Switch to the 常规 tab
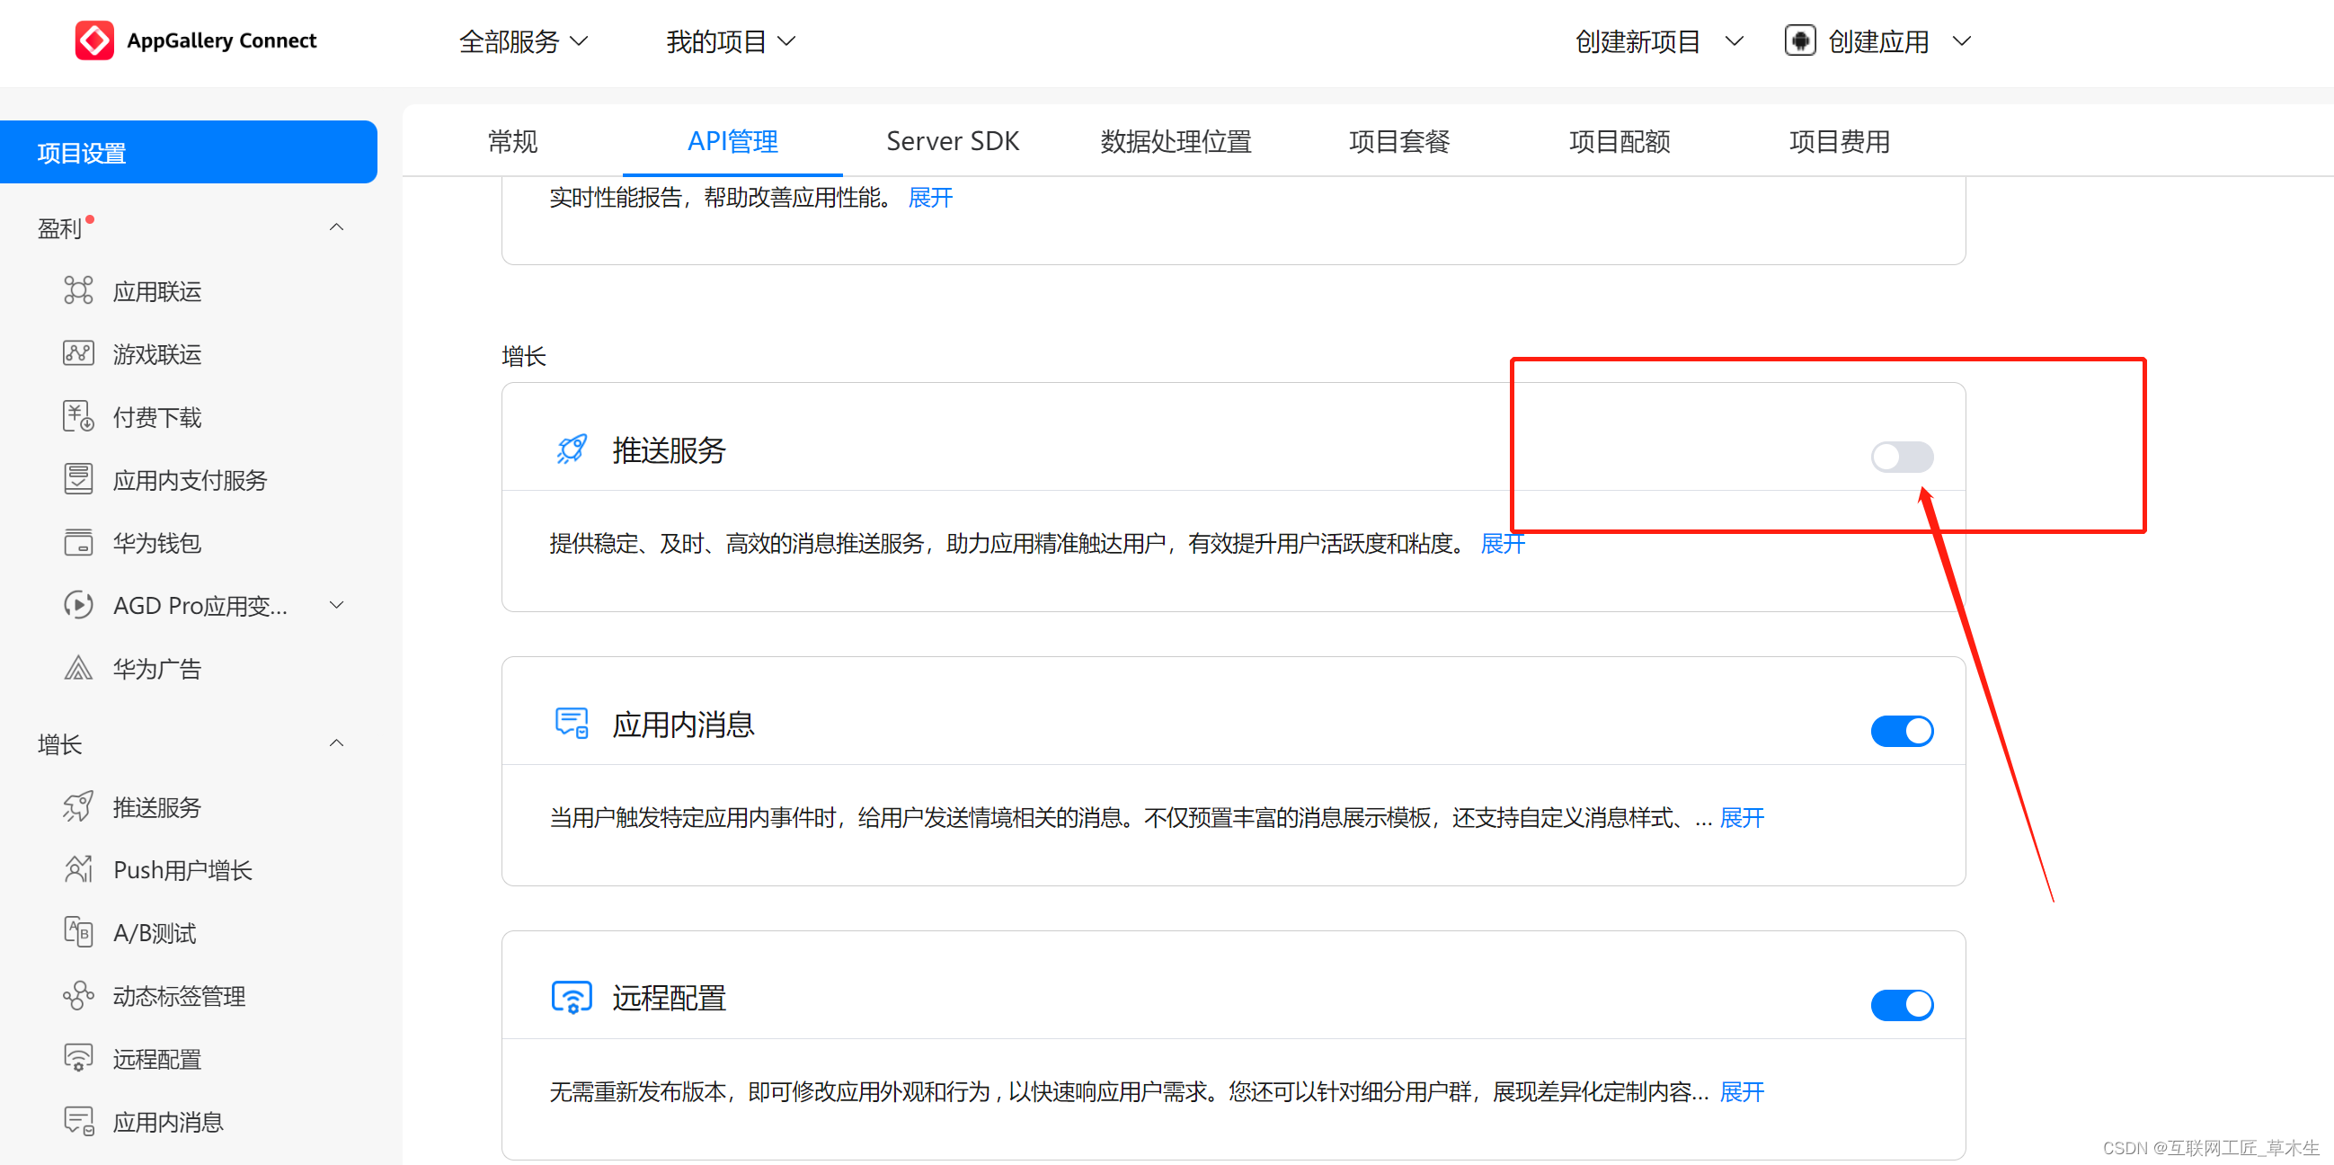Viewport: 2334px width, 1165px height. pyautogui.click(x=513, y=141)
